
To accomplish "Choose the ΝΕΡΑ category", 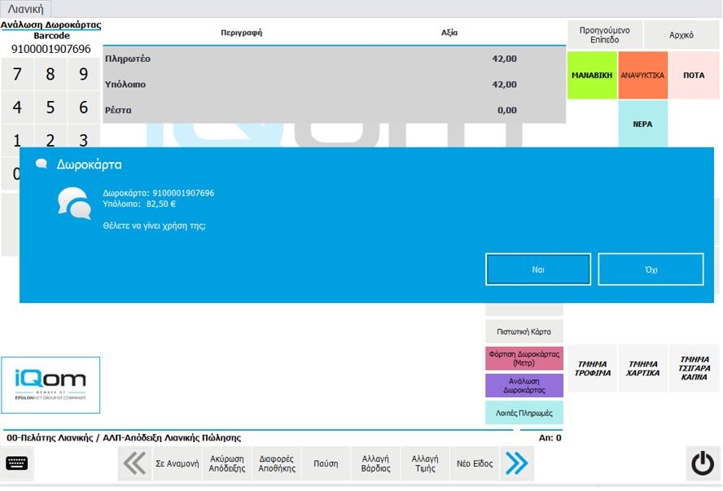I will point(642,125).
